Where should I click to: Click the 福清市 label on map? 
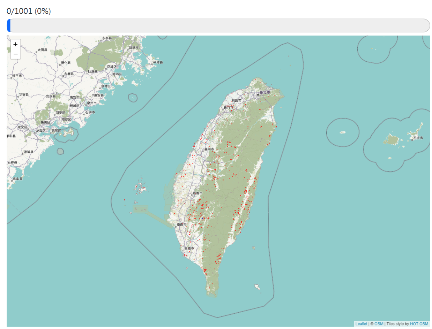134,48
